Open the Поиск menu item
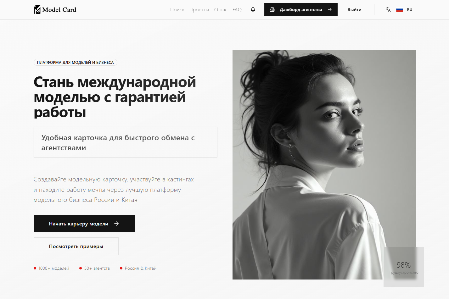 tap(177, 10)
